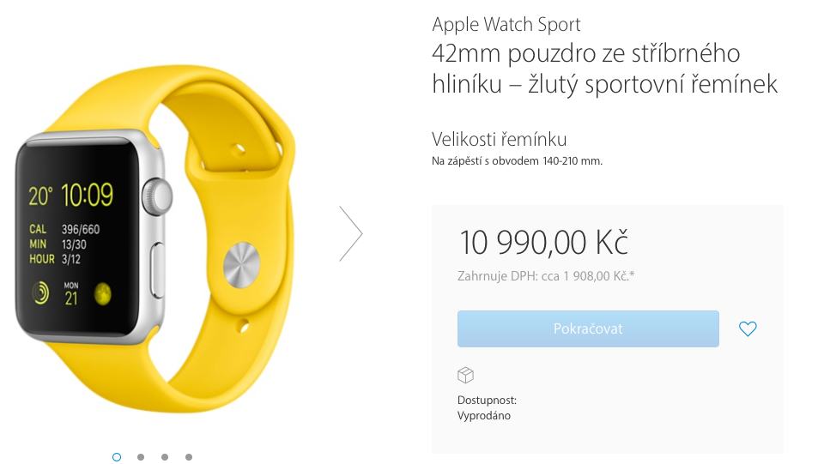The height and width of the screenshot is (464, 824).
Task: Click the 42mm pouzdro product title
Action: (x=604, y=69)
